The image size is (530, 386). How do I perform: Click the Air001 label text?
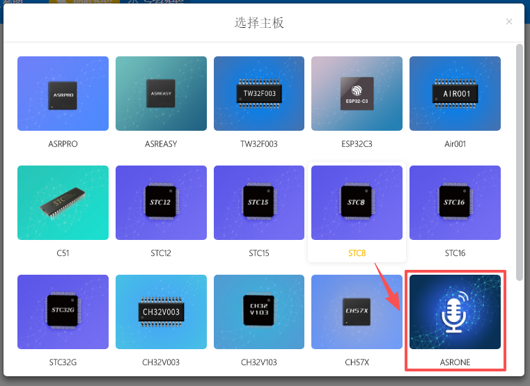tap(455, 144)
